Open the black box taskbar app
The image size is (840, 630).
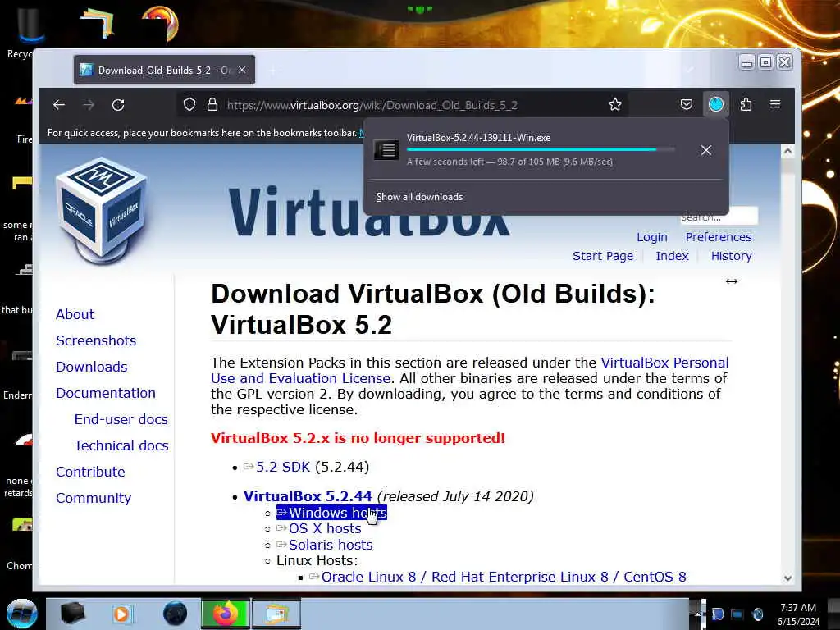click(72, 614)
